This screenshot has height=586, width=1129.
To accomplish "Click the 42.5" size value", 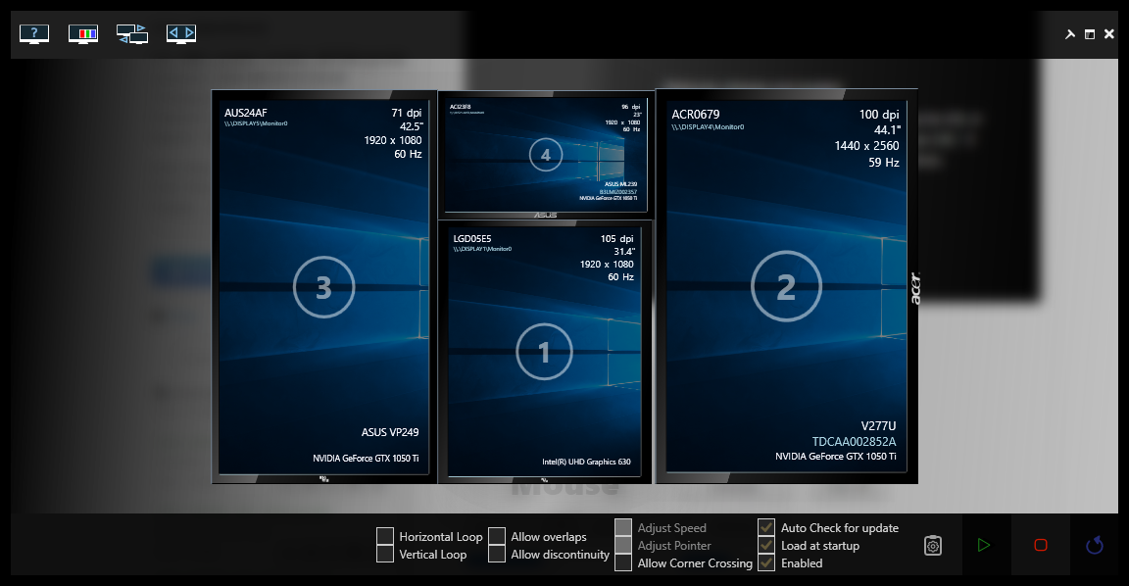I will click(412, 126).
